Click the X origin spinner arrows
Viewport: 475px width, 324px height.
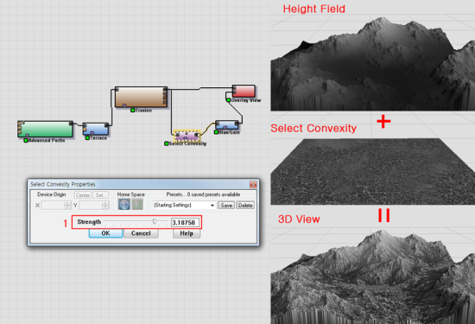[67, 205]
